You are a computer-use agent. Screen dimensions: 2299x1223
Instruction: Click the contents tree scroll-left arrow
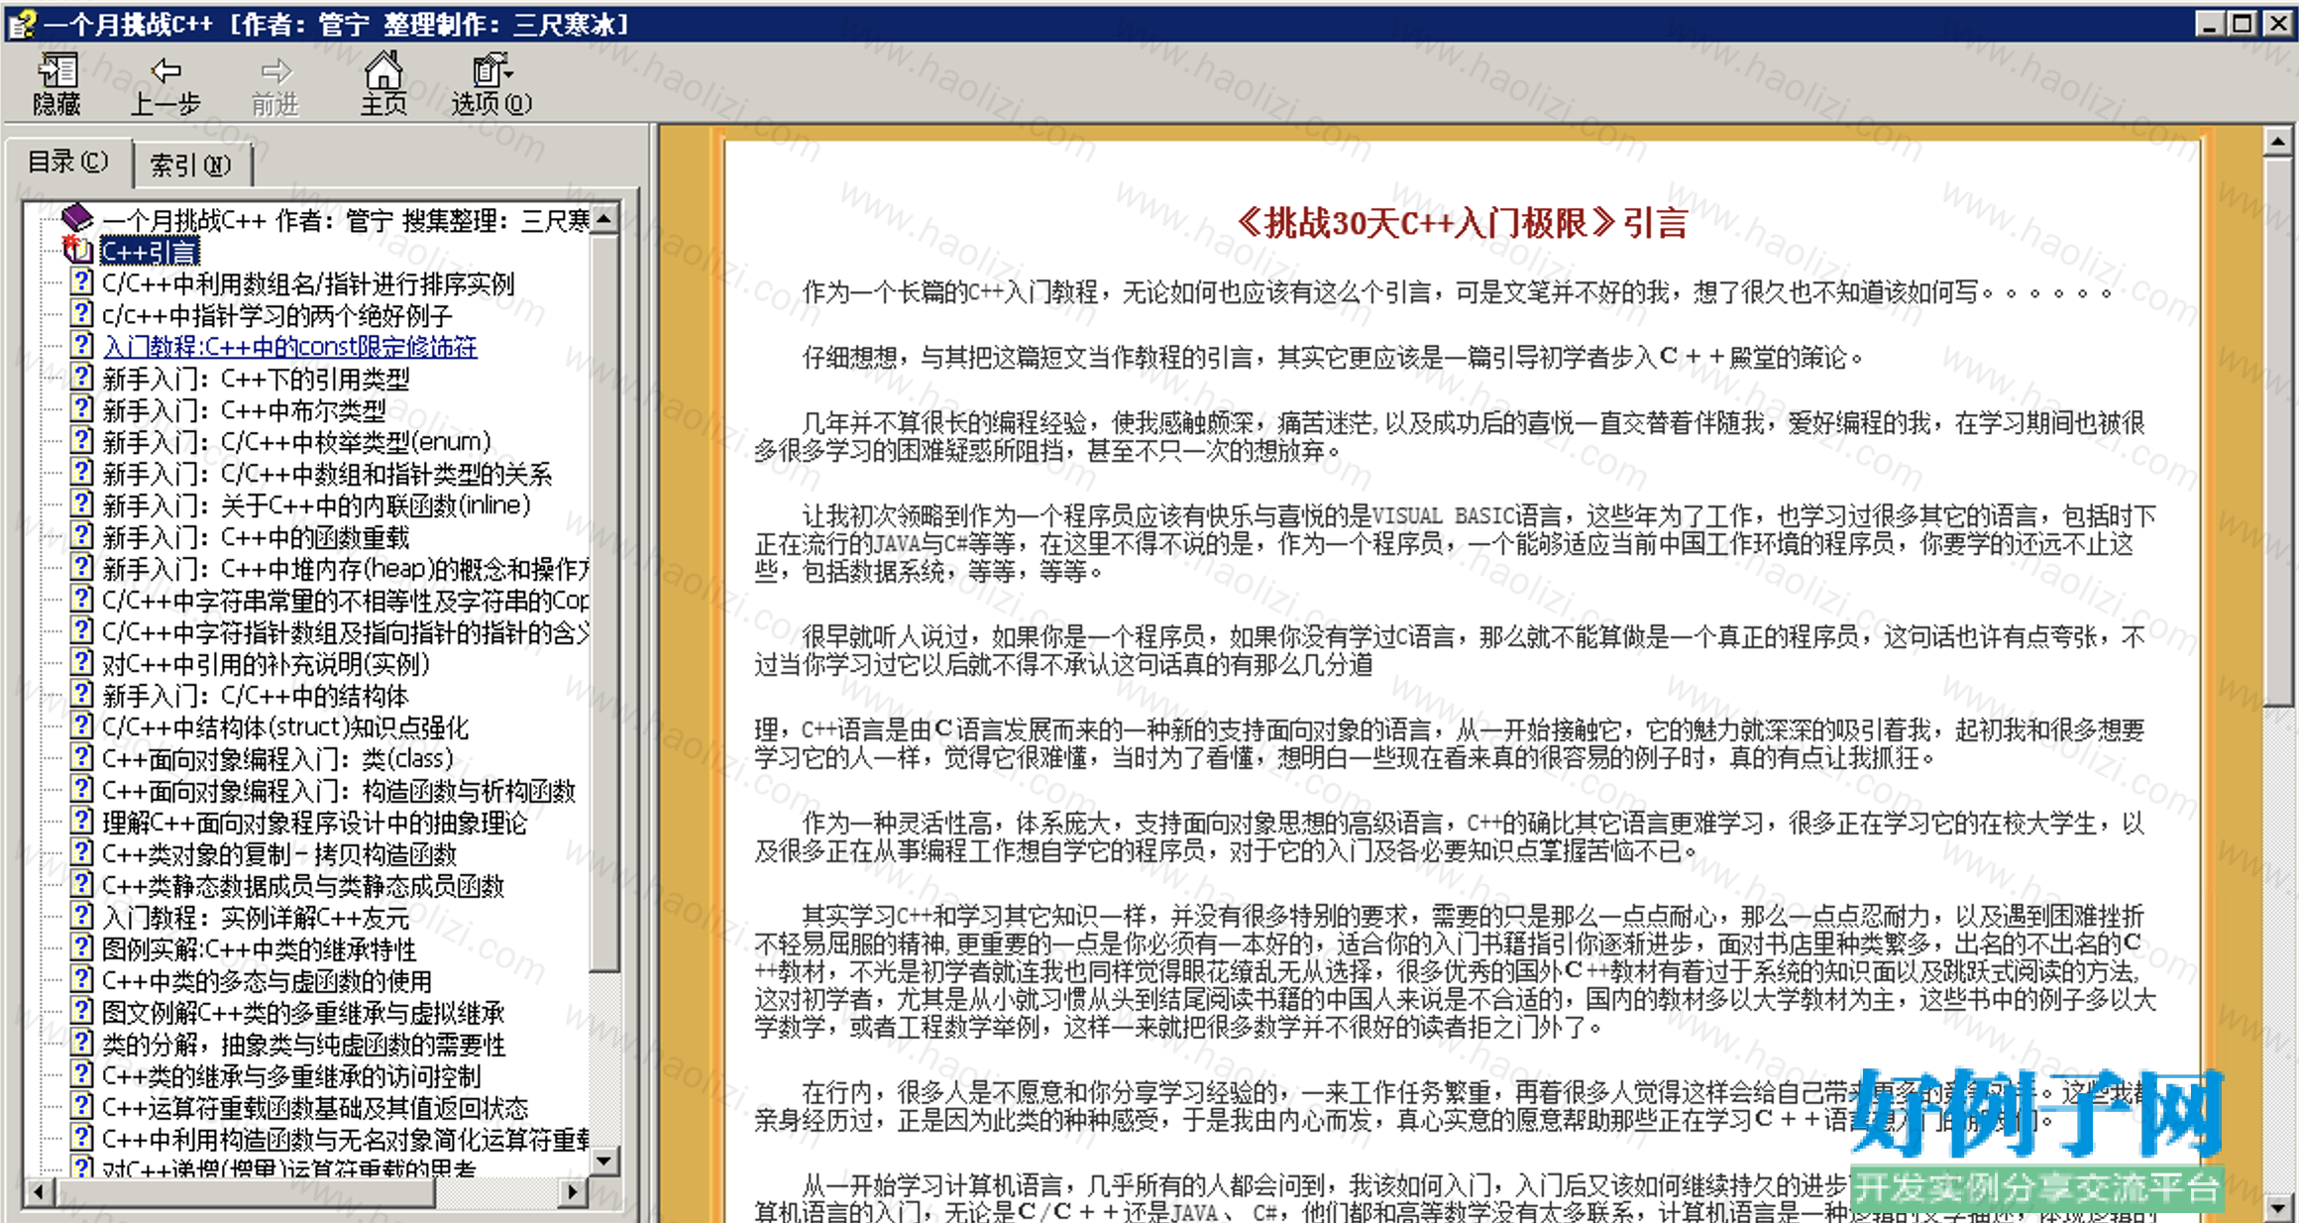pyautogui.click(x=39, y=1192)
